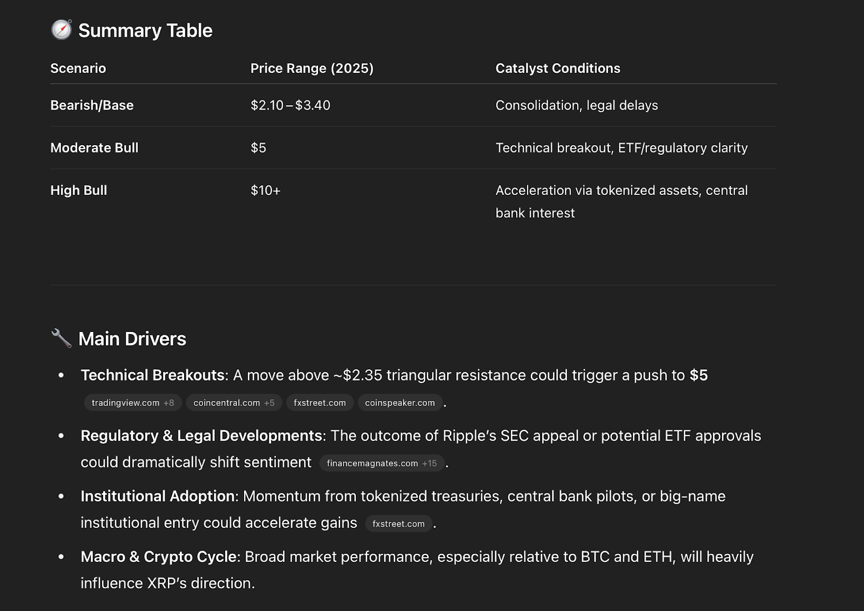The width and height of the screenshot is (864, 611).
Task: Open the tradingview.com source chip
Action: point(133,403)
